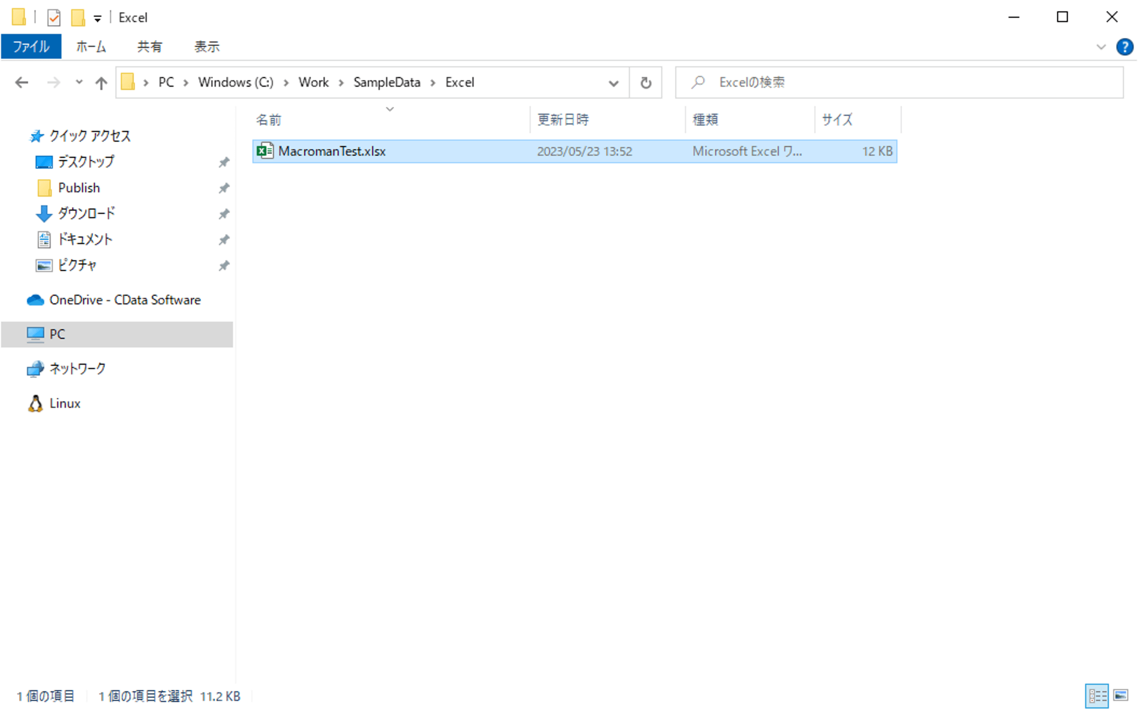The height and width of the screenshot is (709, 1138).
Task: Open the MacromanTest.xlsx Excel file
Action: 331,151
